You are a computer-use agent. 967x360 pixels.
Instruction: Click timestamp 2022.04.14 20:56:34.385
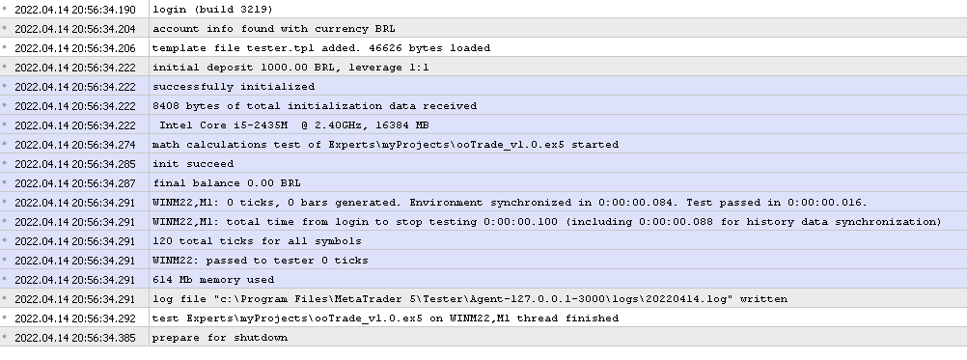pyautogui.click(x=75, y=338)
